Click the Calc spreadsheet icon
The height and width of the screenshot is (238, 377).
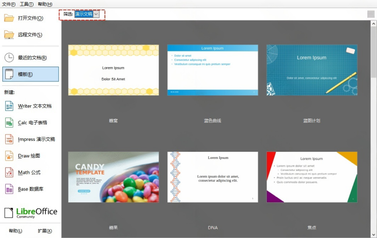coord(9,123)
